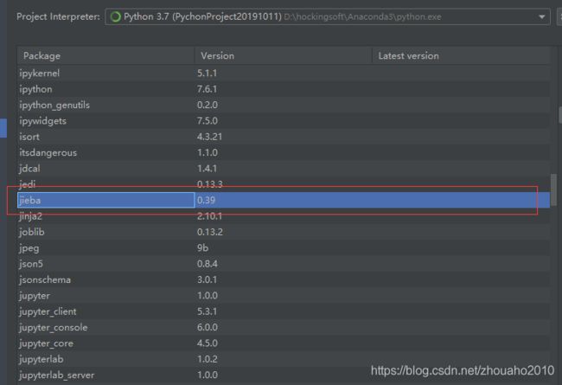Image resolution: width=562 pixels, height=385 pixels.
Task: Sort by the Package column header
Action: pyautogui.click(x=105, y=55)
